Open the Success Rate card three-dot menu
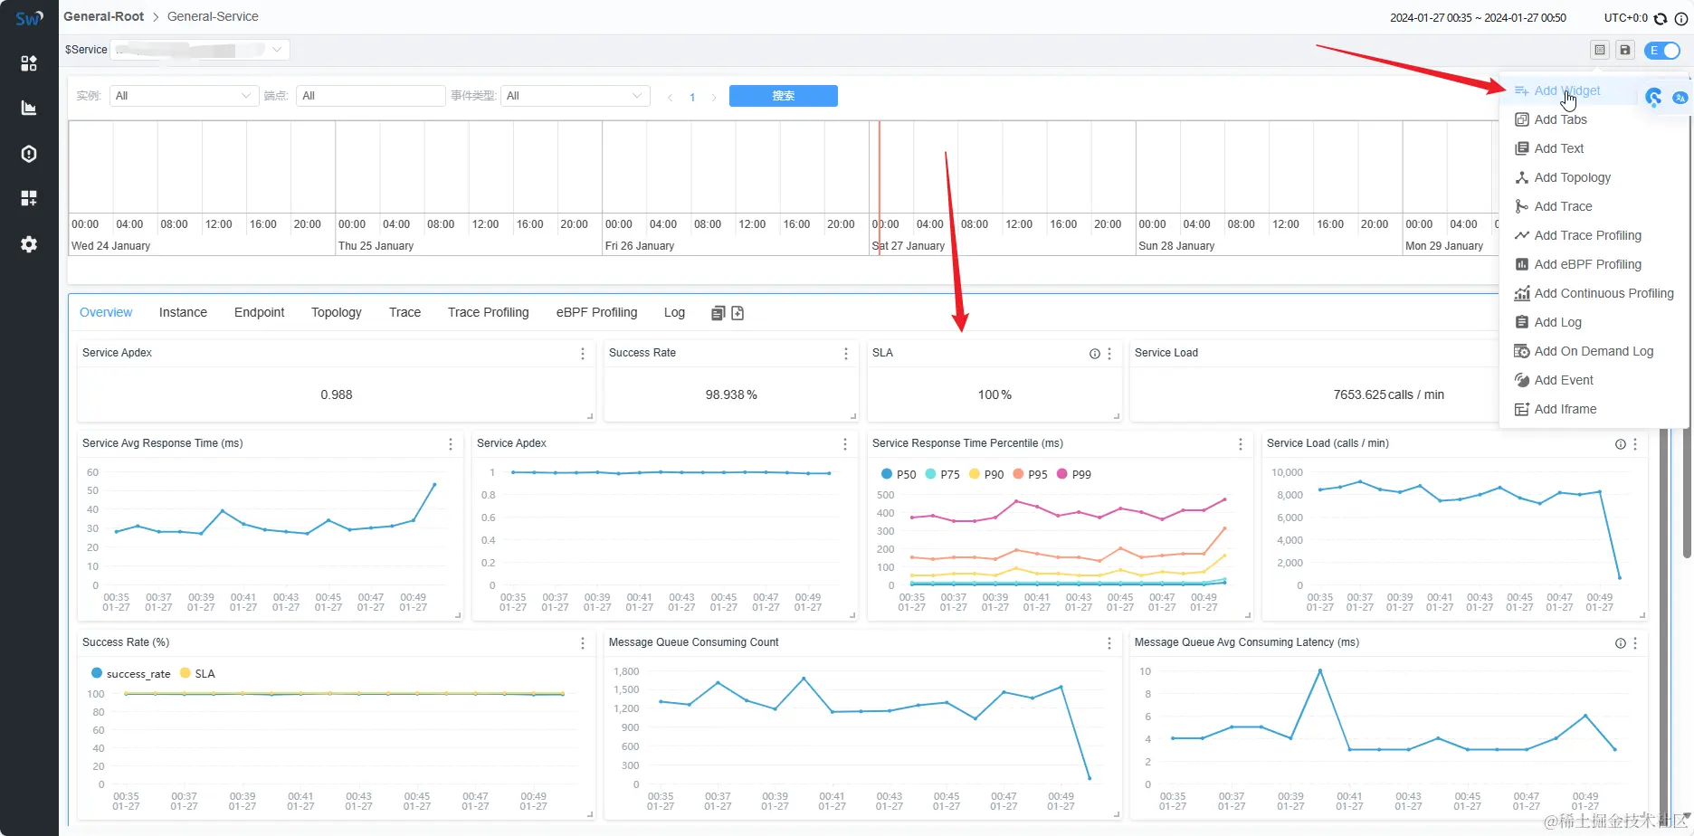The height and width of the screenshot is (836, 1694). click(846, 354)
